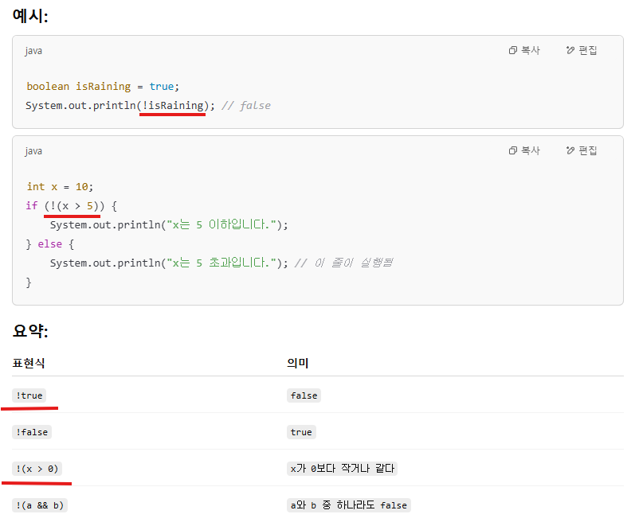This screenshot has width=635, height=522.
Task: Click the println line with 'x는 5 이하입니다.'
Action: tap(169, 225)
